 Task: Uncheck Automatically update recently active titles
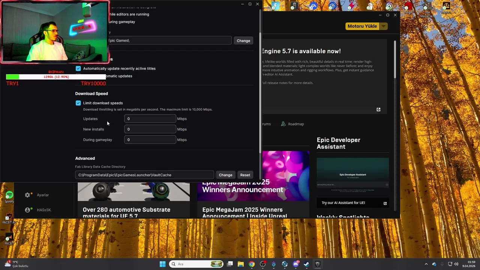tap(78, 69)
